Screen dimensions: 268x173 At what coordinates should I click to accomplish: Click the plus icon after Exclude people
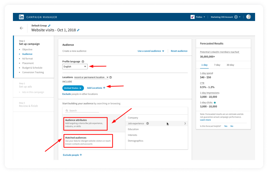81,155
